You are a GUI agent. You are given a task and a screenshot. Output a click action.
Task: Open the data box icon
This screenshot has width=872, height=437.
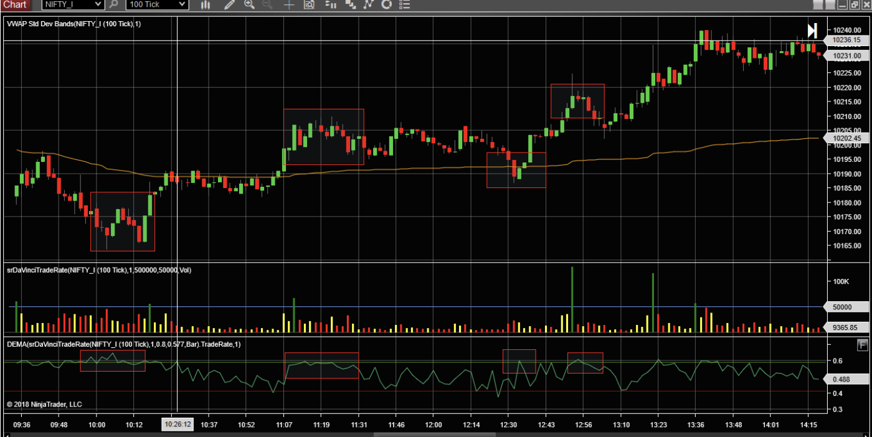[310, 4]
